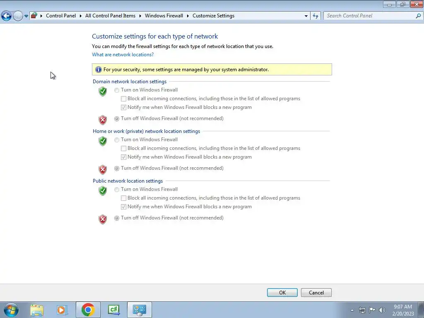Go to Windows Firewall breadcrumb
This screenshot has height=318, width=424.
pyautogui.click(x=164, y=16)
